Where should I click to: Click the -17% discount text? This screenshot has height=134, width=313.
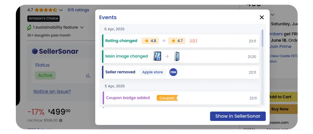36,112
